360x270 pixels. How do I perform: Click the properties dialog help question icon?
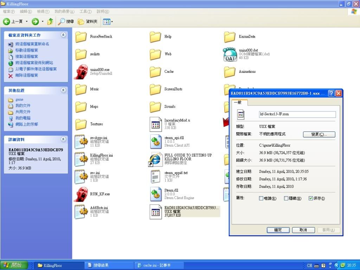(331, 94)
